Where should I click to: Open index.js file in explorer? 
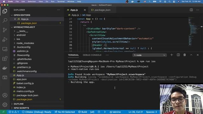click(37, 87)
